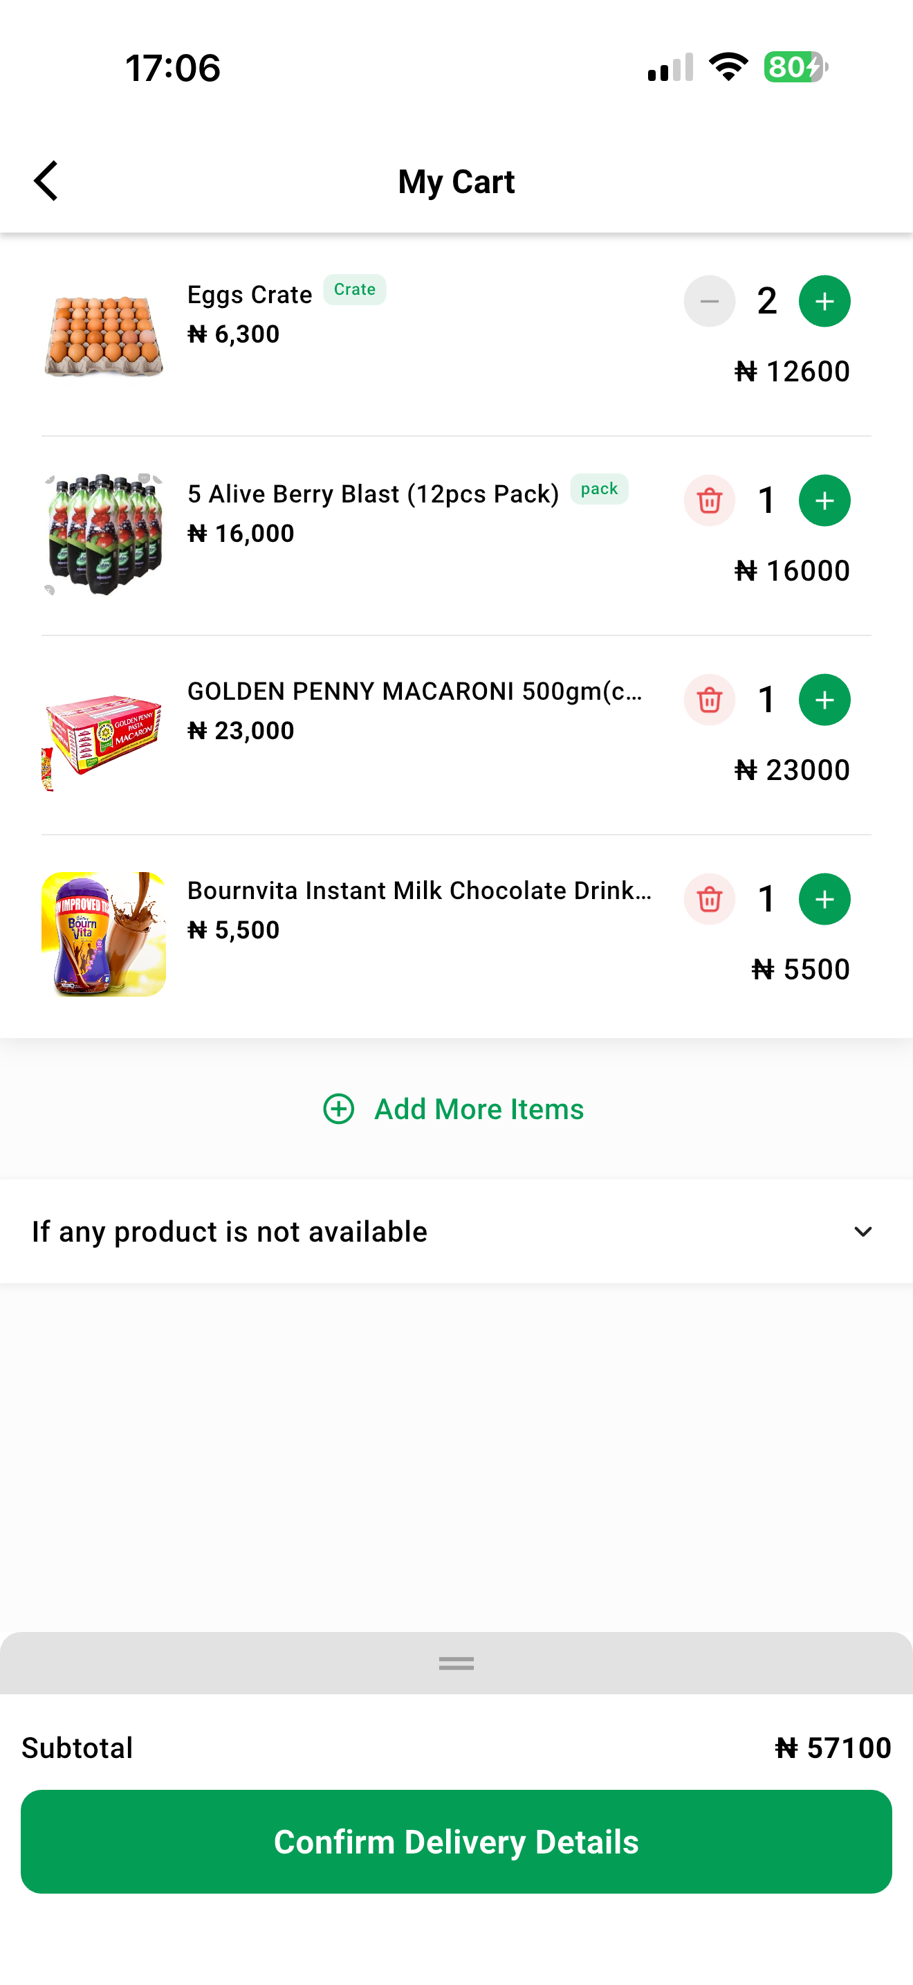The height and width of the screenshot is (1985, 913).
Task: Delete Golden Penny Macaroni from cart
Action: (x=709, y=700)
